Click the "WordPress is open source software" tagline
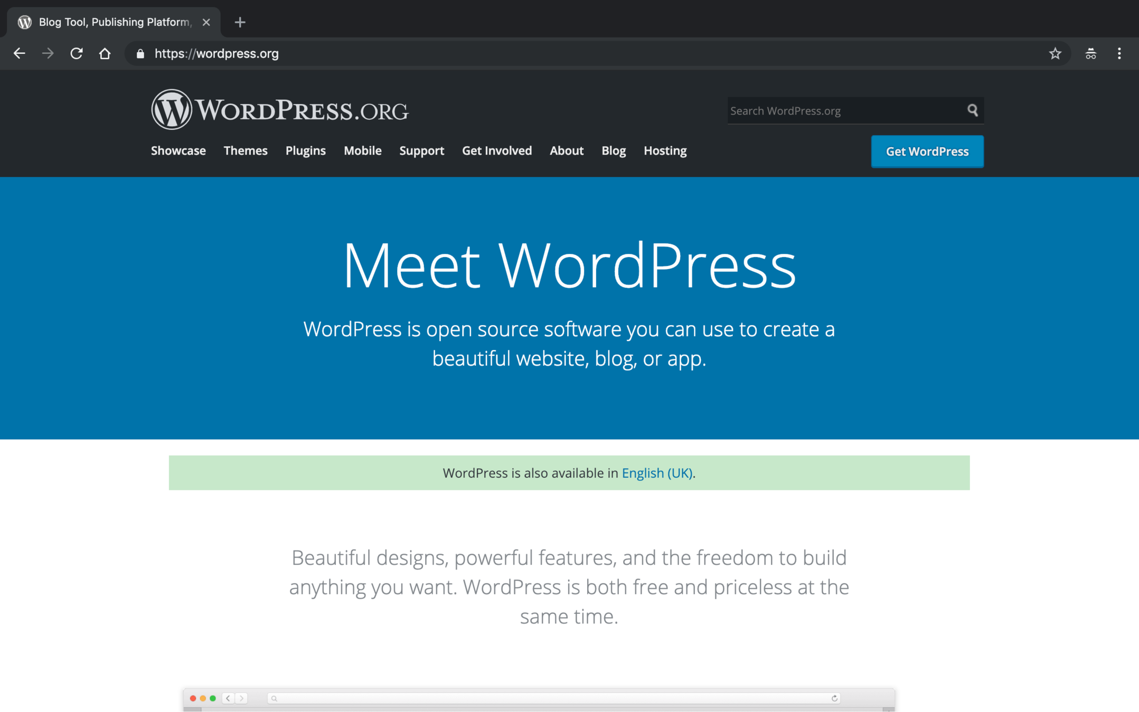The image size is (1139, 712). (x=569, y=344)
